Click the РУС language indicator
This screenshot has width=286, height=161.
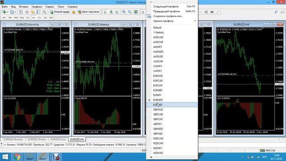point(265,157)
